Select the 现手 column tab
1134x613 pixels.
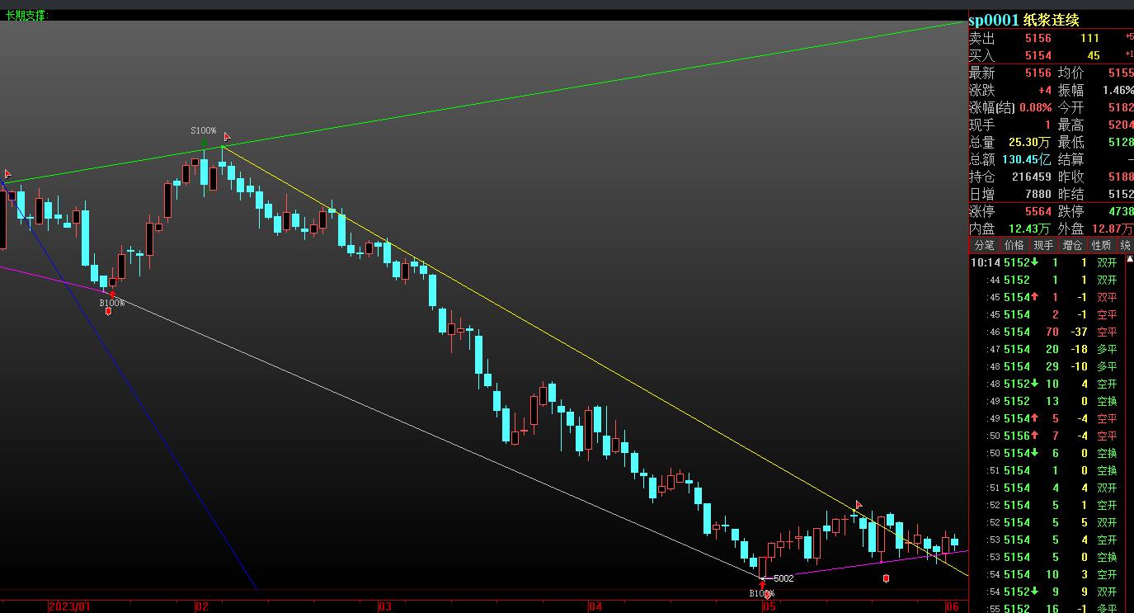[1043, 245]
